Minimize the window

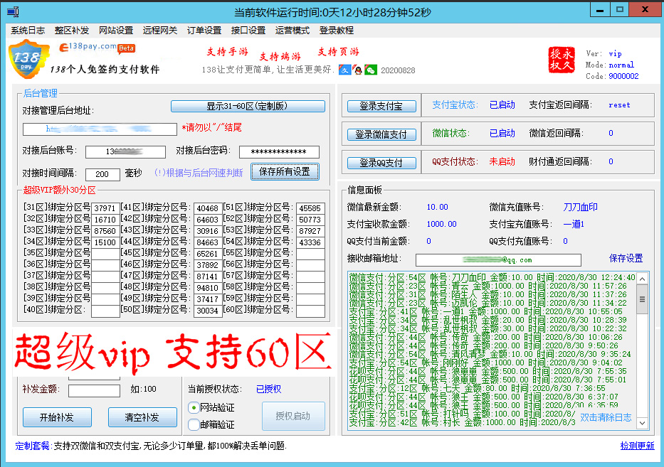[600, 10]
